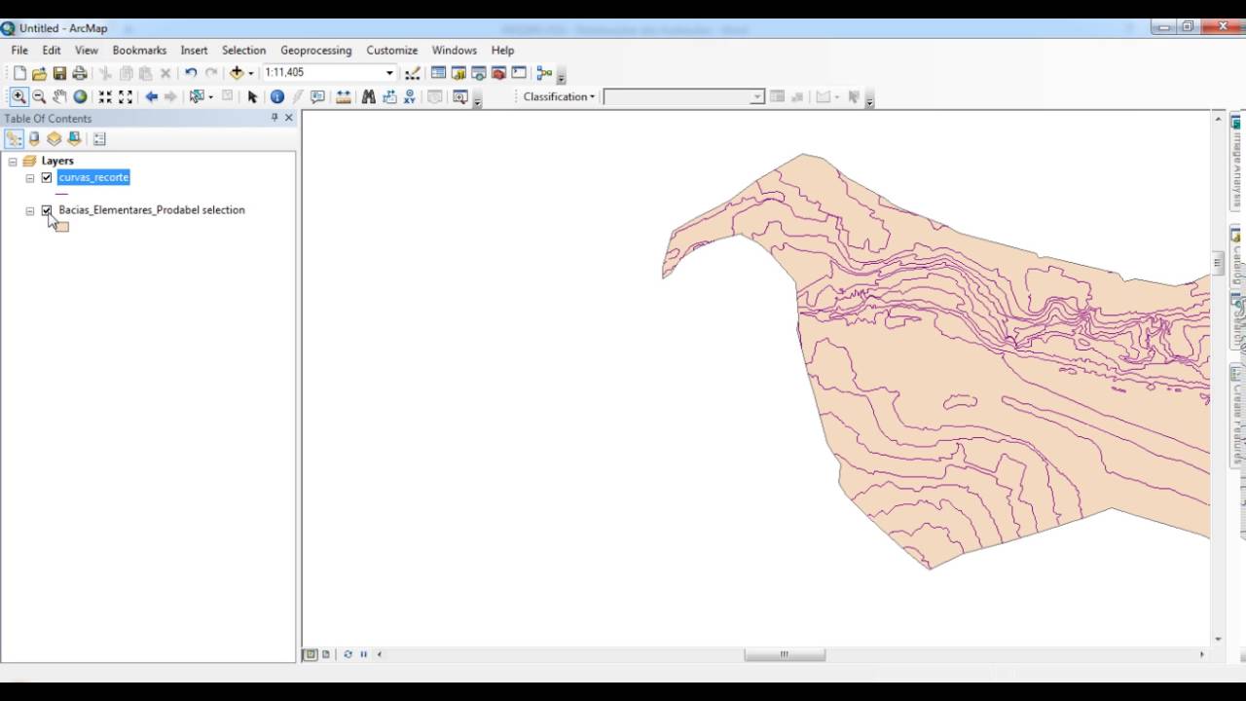Click Fixed Zoom In

[x=105, y=96]
